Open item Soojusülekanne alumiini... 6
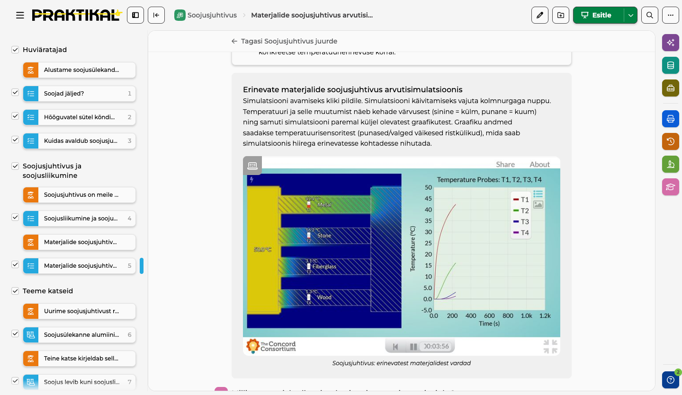The height and width of the screenshot is (395, 682). pos(80,334)
